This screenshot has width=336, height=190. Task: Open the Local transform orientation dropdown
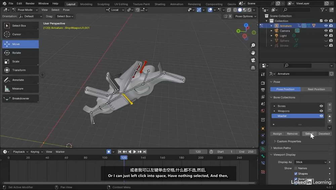[x=115, y=10]
